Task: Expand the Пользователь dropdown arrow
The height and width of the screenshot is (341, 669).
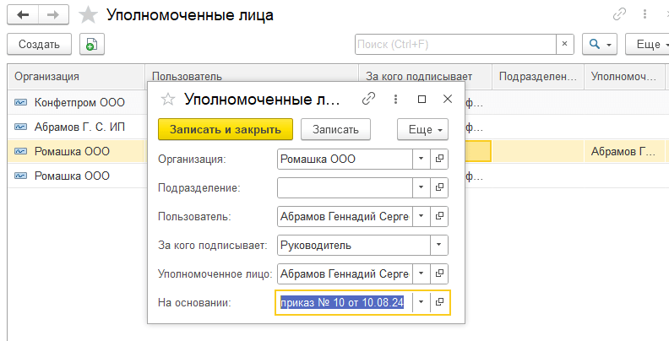Action: coord(422,217)
